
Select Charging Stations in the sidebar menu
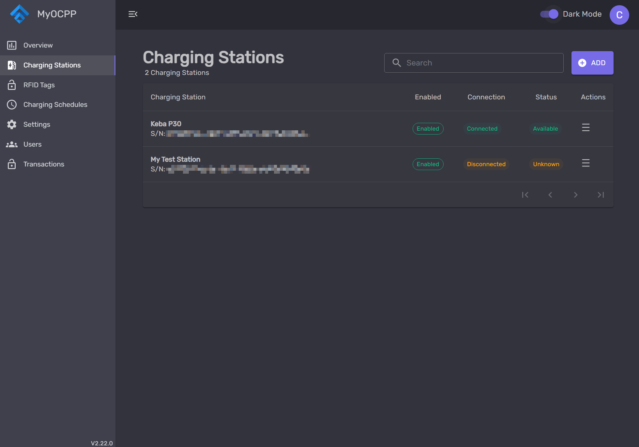tap(52, 65)
